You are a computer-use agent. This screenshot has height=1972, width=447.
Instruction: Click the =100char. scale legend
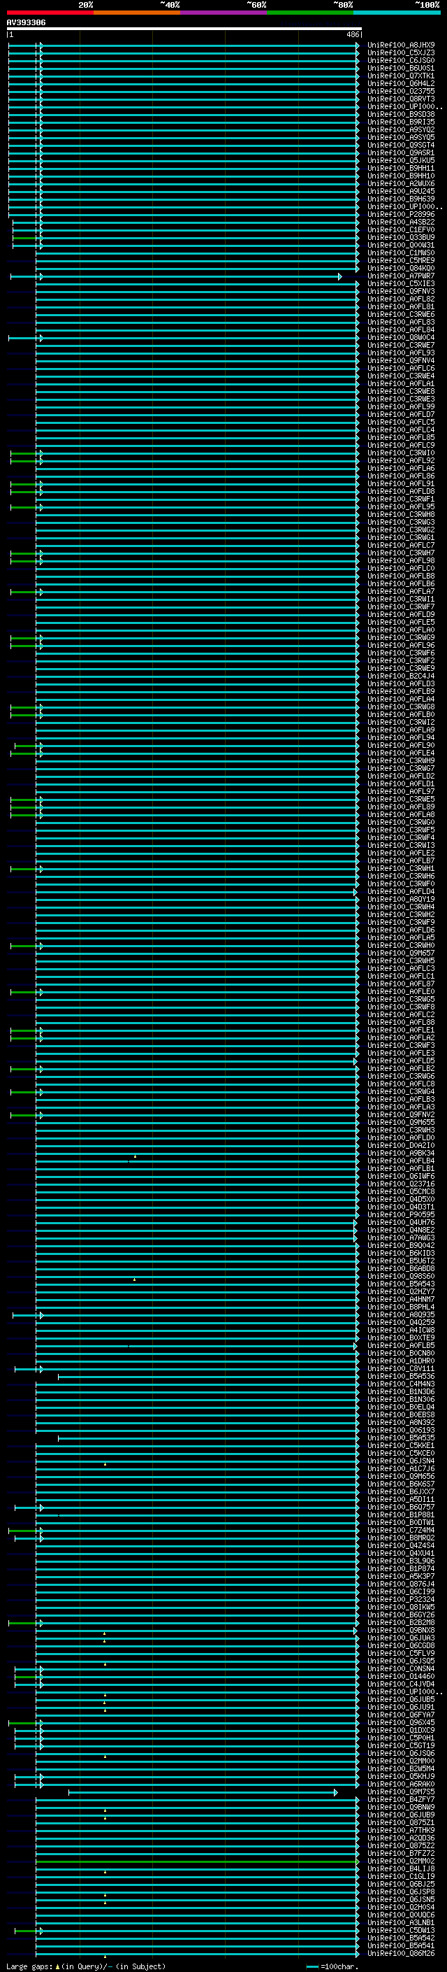tap(332, 1966)
